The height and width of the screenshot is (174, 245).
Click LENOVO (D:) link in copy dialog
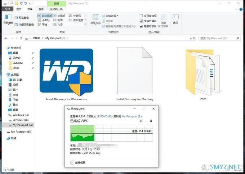(104, 116)
